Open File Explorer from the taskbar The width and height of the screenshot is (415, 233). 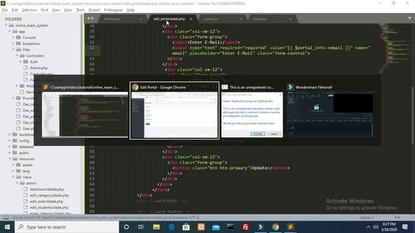coord(156,227)
